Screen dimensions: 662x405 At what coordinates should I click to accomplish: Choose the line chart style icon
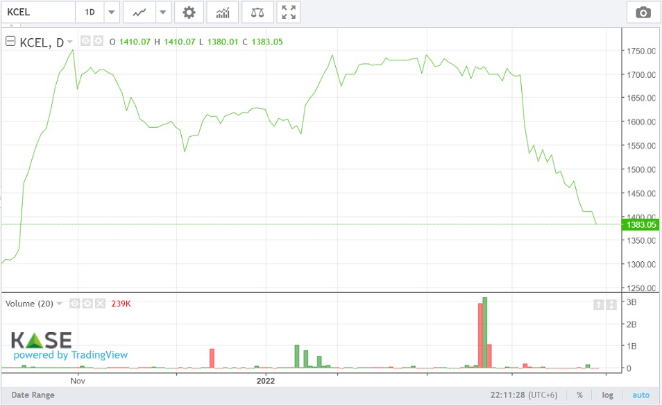pyautogui.click(x=139, y=13)
